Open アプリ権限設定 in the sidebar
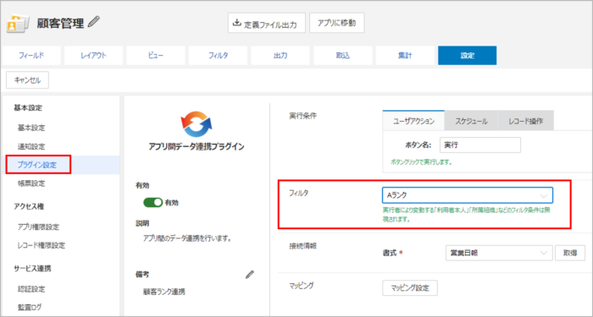 [x=38, y=227]
